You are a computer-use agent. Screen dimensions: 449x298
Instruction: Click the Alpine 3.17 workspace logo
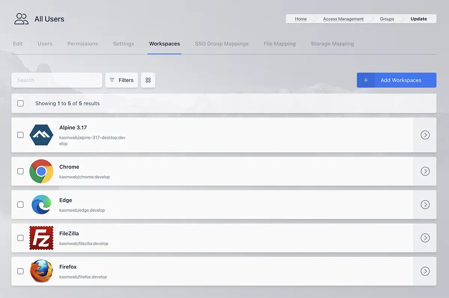click(41, 135)
